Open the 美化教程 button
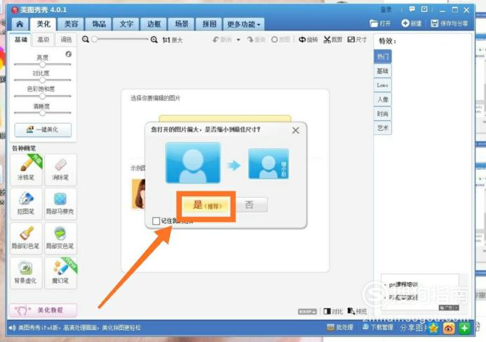 point(43,310)
